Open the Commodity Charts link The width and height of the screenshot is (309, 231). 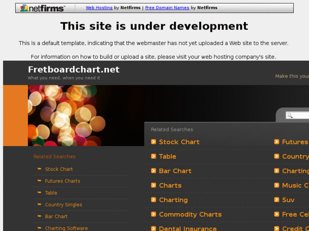190,214
